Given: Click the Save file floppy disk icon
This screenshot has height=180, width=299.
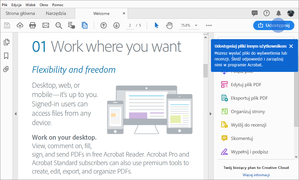Looking at the screenshot, I should pyautogui.click(x=7, y=25).
